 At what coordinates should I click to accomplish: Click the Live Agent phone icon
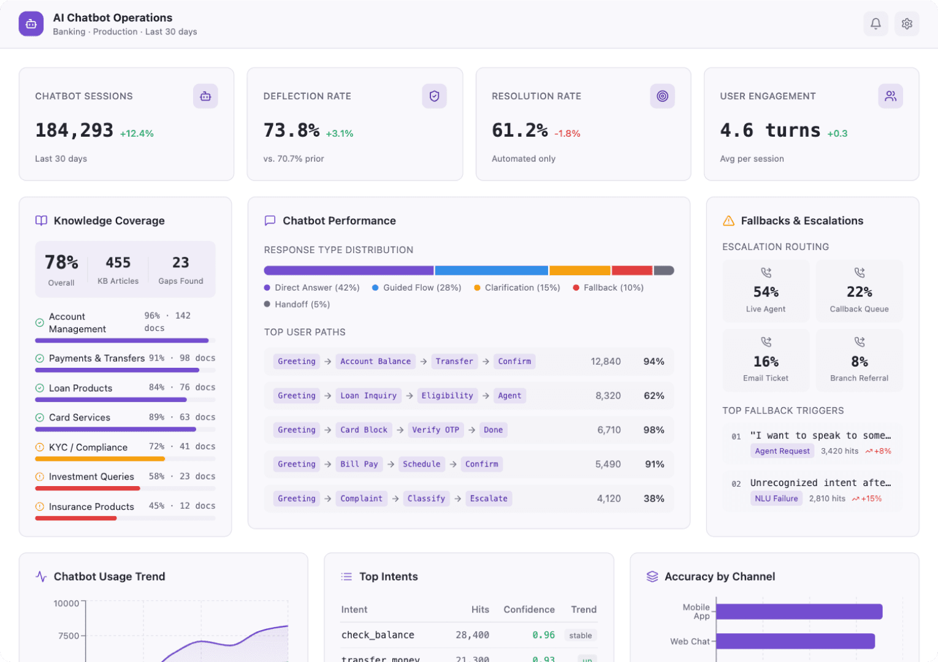click(766, 273)
